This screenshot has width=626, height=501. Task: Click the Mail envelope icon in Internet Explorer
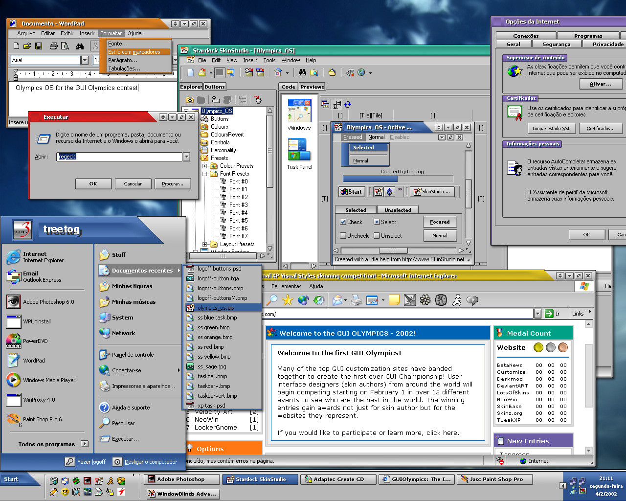(x=337, y=300)
